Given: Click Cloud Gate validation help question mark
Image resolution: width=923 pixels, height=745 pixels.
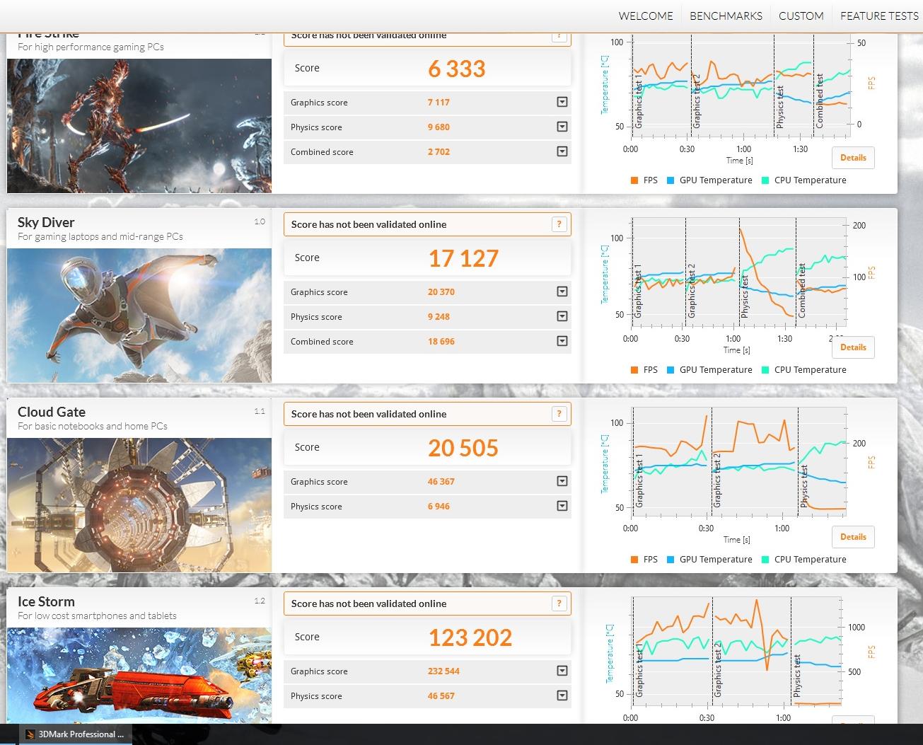Looking at the screenshot, I should pyautogui.click(x=559, y=414).
